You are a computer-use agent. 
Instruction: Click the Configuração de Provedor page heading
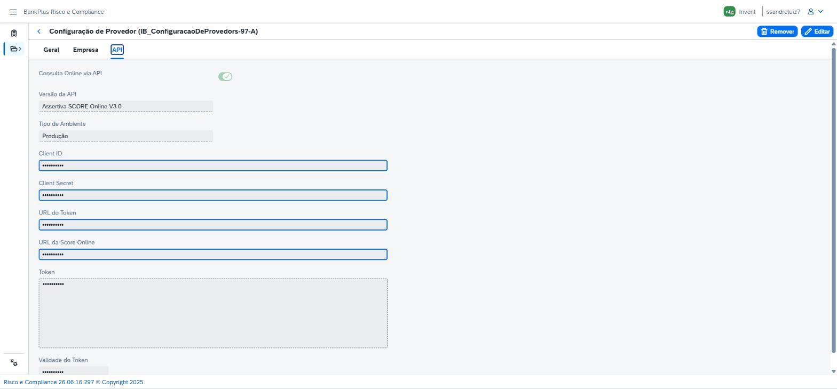pyautogui.click(x=153, y=31)
